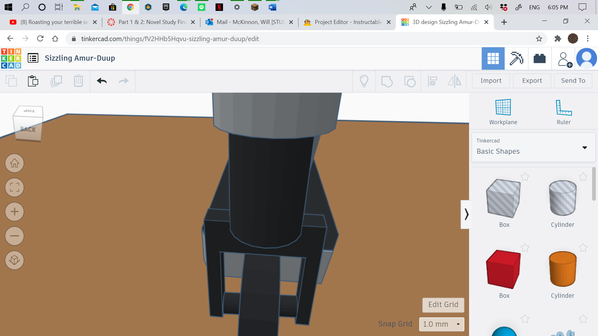Favorite the orange Cylinder star
Screen dimensions: 598x336
click(x=583, y=248)
